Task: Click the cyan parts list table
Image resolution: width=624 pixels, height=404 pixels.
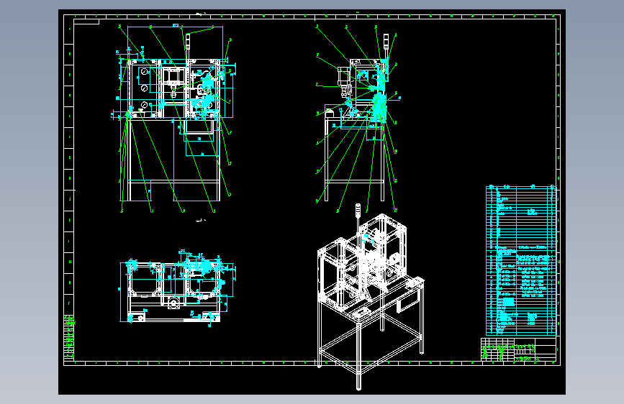Action: (521, 260)
